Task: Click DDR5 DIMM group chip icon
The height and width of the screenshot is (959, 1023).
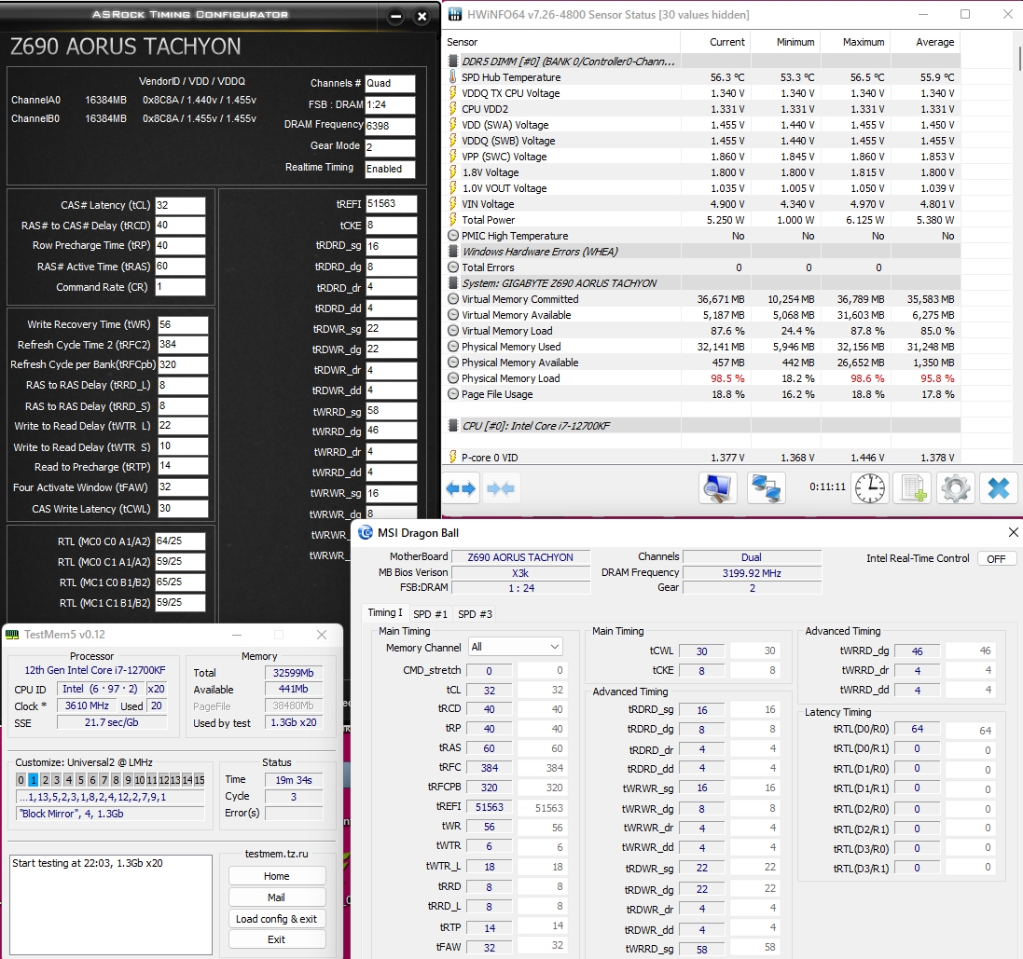Action: pyautogui.click(x=453, y=62)
